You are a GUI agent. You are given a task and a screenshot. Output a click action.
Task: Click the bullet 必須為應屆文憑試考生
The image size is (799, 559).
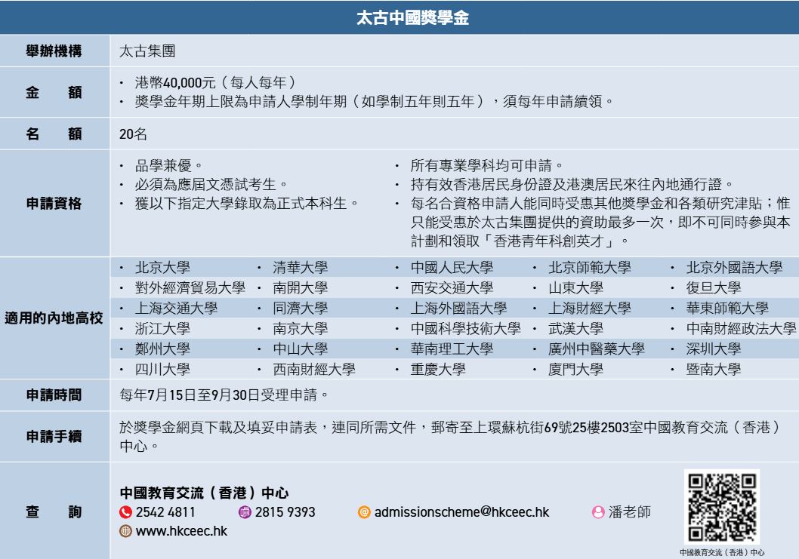(211, 184)
